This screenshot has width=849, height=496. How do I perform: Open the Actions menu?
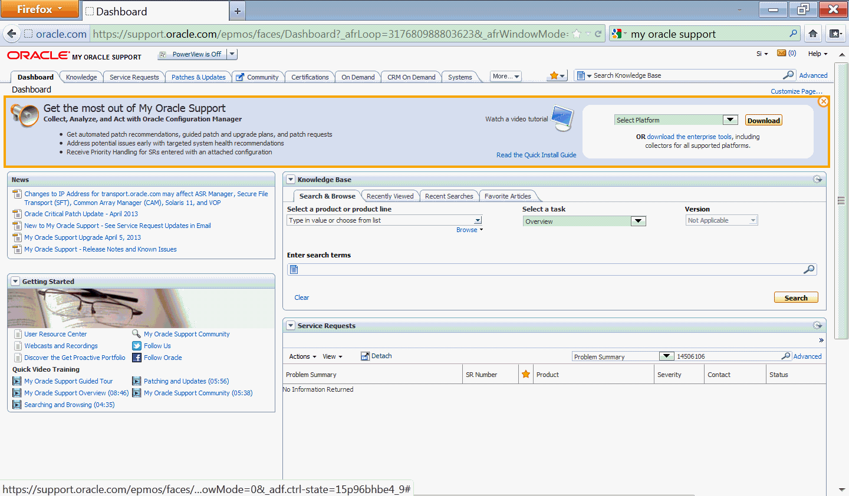[x=302, y=356]
